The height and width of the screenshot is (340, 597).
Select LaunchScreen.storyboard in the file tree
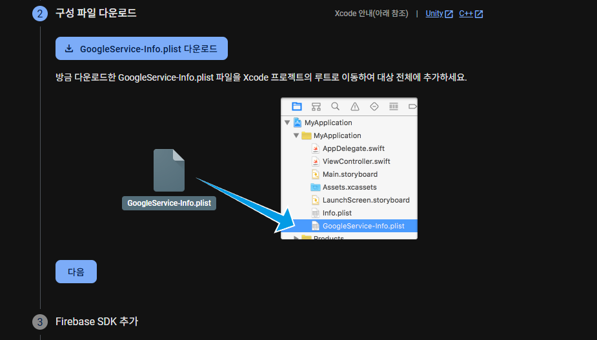[366, 200]
